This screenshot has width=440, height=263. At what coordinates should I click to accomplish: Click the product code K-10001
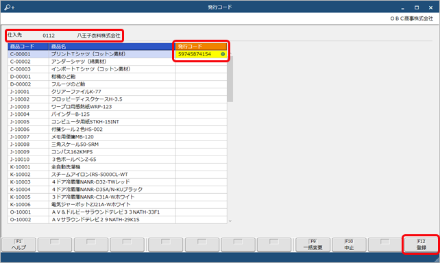pos(21,167)
